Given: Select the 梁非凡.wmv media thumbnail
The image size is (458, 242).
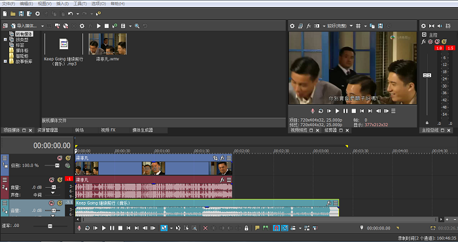Looking at the screenshot, I should [107, 44].
